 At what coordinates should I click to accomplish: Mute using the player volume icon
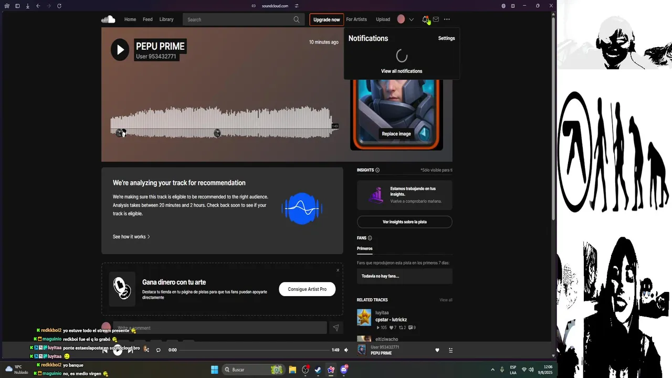click(x=346, y=350)
